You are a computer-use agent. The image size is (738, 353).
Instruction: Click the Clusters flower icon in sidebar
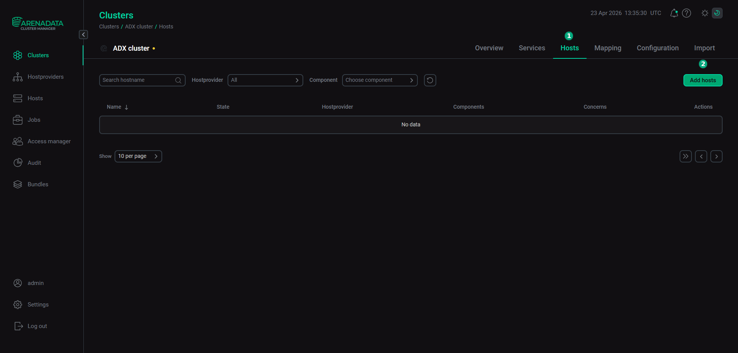pos(18,55)
